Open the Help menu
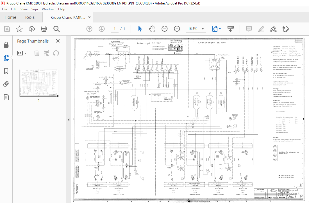 (62, 9)
